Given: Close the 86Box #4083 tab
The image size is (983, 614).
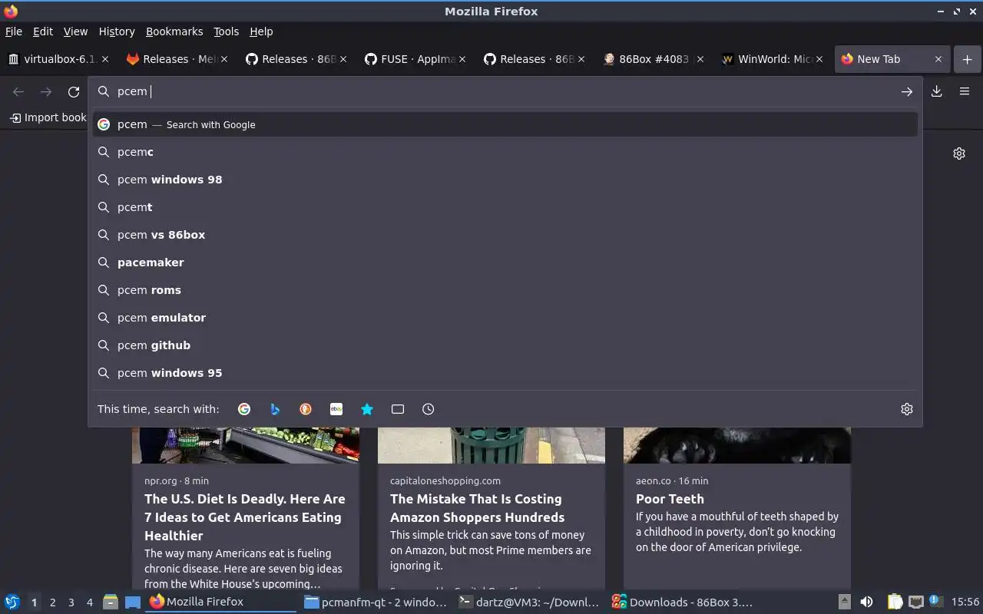Looking at the screenshot, I should [700, 59].
